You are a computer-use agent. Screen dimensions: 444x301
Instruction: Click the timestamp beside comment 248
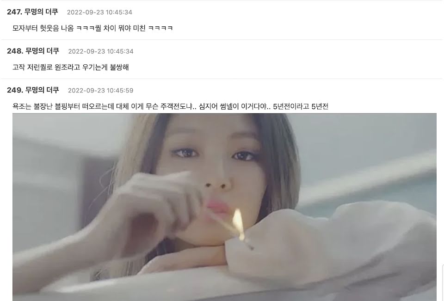tap(100, 51)
